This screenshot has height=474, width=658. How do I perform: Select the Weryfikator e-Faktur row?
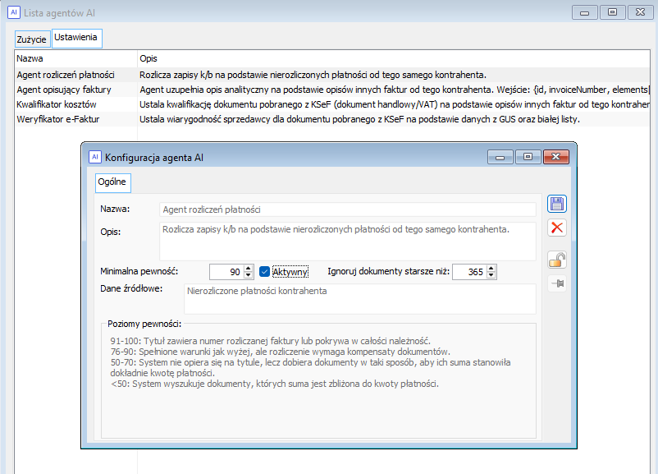point(332,119)
